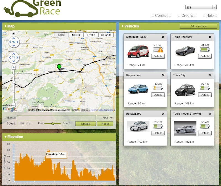This screenshot has height=186, width=221.
Task: Remove the Think City card
Action: pos(210,75)
